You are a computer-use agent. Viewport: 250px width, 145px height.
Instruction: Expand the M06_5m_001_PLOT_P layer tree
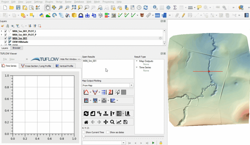click(x=2, y=35)
